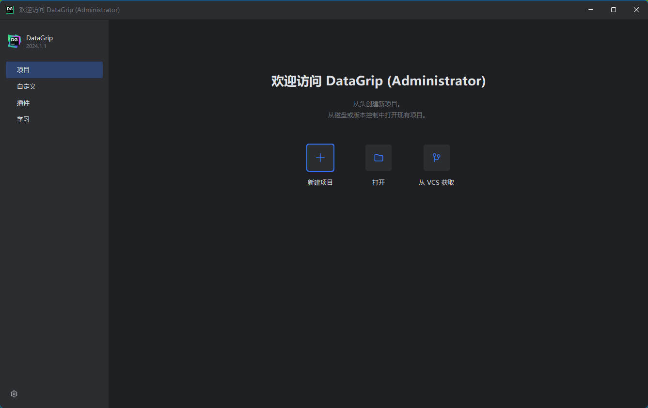
Task: Open the 插件 section
Action: 23,102
